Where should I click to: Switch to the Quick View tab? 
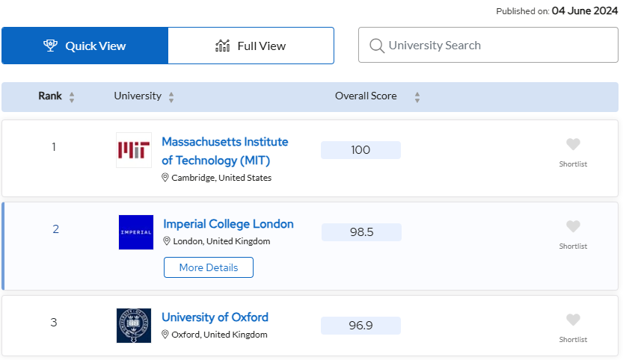tap(85, 46)
